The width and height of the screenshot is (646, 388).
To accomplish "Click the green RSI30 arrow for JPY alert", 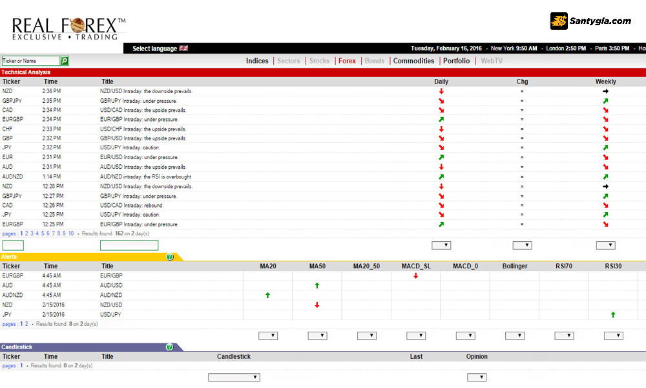I will [x=612, y=315].
